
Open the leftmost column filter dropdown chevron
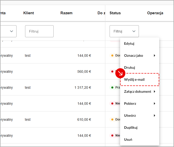pyautogui.click(x=11, y=31)
